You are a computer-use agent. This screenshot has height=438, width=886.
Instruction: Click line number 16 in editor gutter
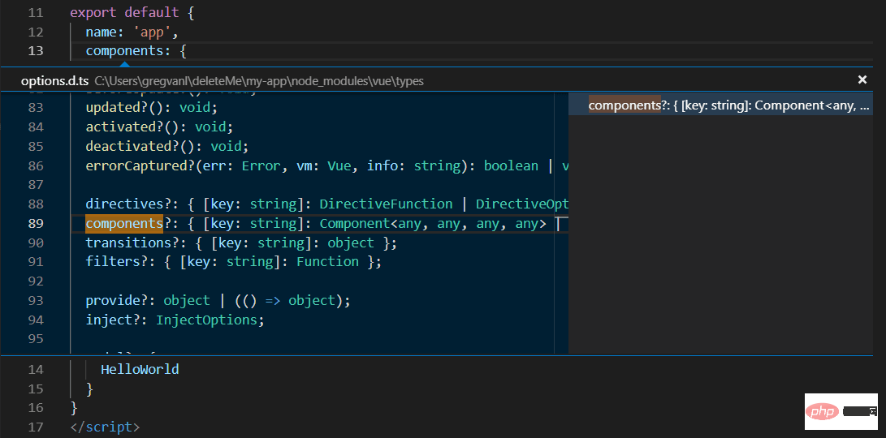35,407
